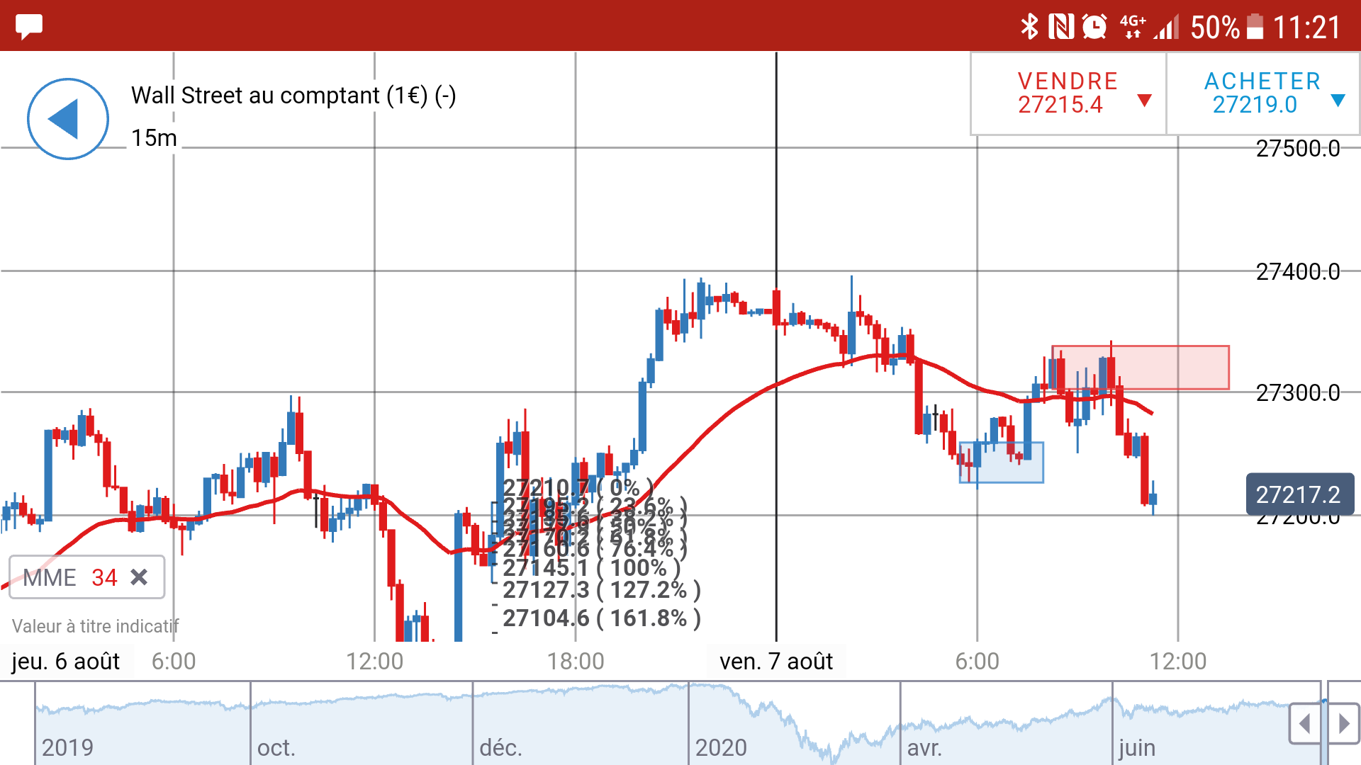The height and width of the screenshot is (765, 1361).
Task: Tap the blue back arrow button
Action: coord(67,119)
